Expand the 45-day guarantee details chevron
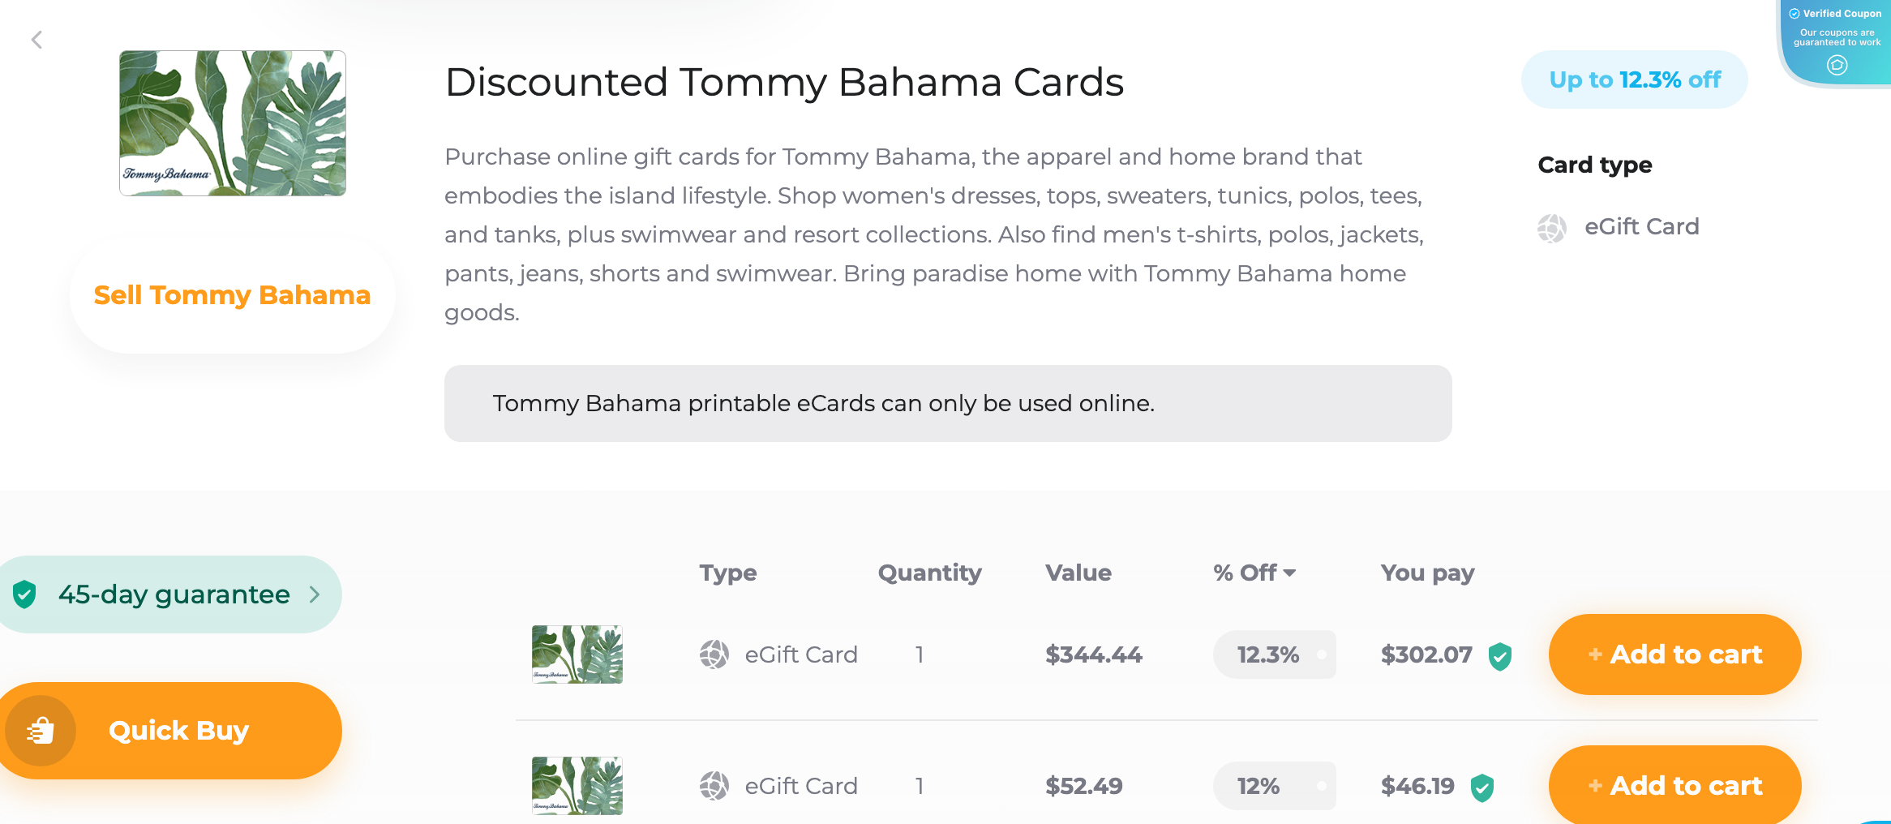The image size is (1891, 824). coord(315,594)
